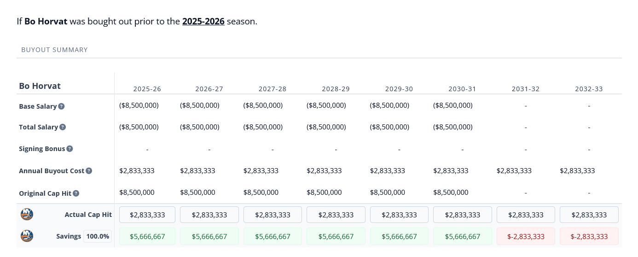Click the Signing Bonus help icon
The width and height of the screenshot is (638, 257).
(x=70, y=149)
